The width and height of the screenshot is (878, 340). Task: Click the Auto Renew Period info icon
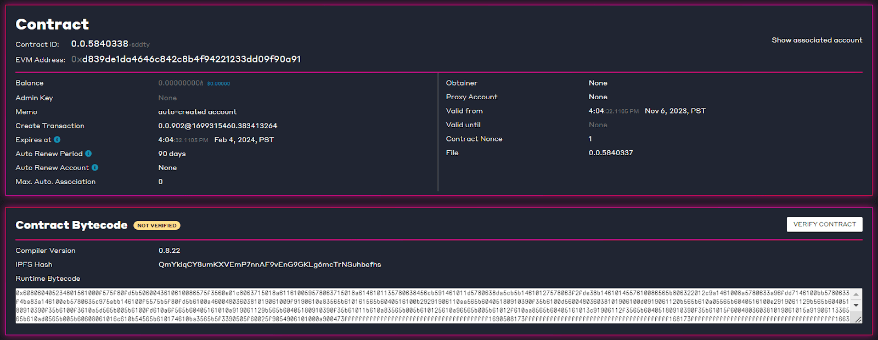point(88,154)
